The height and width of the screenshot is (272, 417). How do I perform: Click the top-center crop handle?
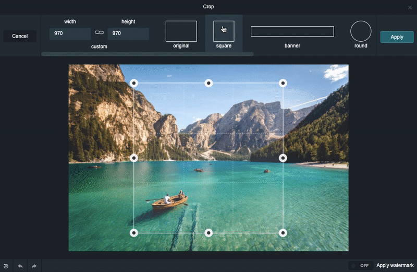208,83
